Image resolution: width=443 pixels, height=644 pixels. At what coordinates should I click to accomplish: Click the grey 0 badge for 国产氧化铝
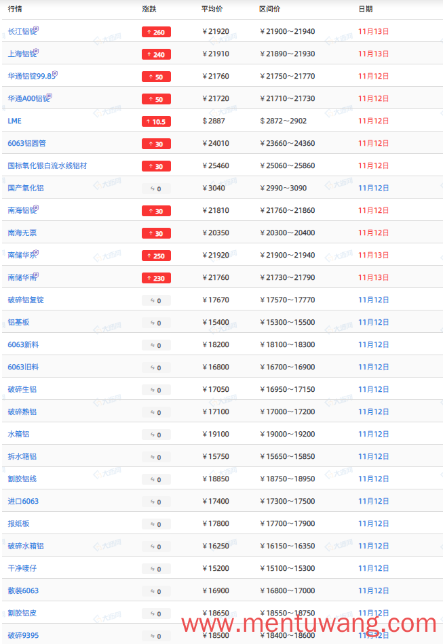coord(156,188)
